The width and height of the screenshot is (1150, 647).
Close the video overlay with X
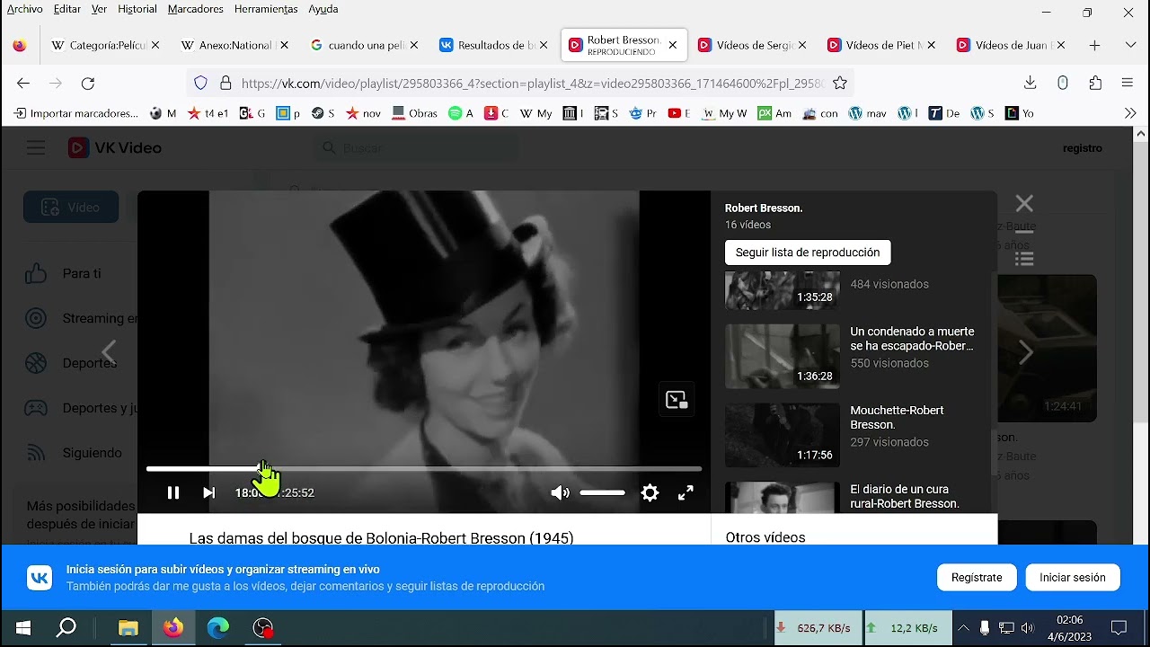click(1024, 204)
